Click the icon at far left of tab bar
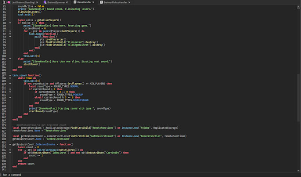 [4, 2]
